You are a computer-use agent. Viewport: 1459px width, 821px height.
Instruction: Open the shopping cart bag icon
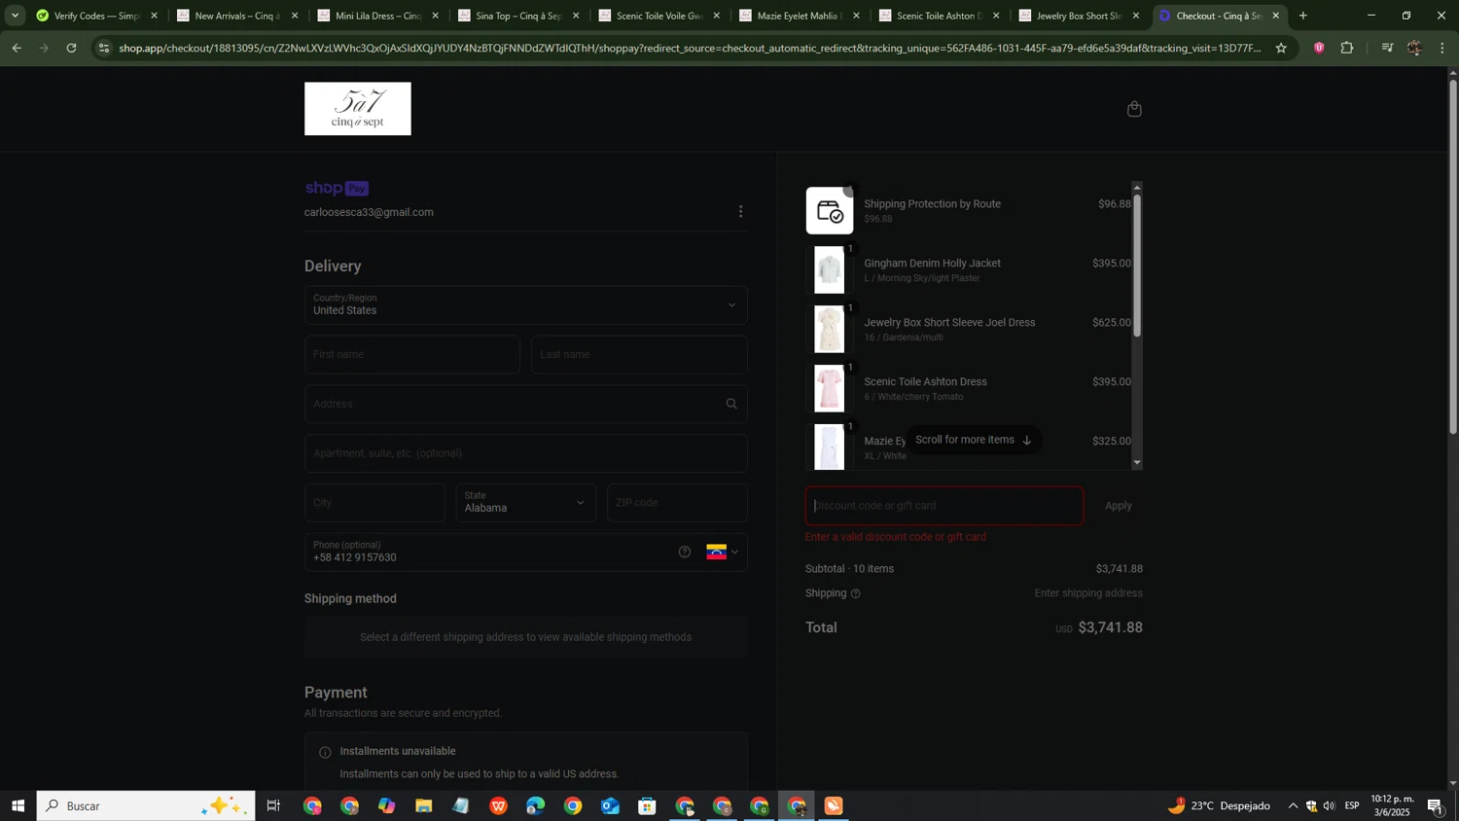click(1134, 109)
